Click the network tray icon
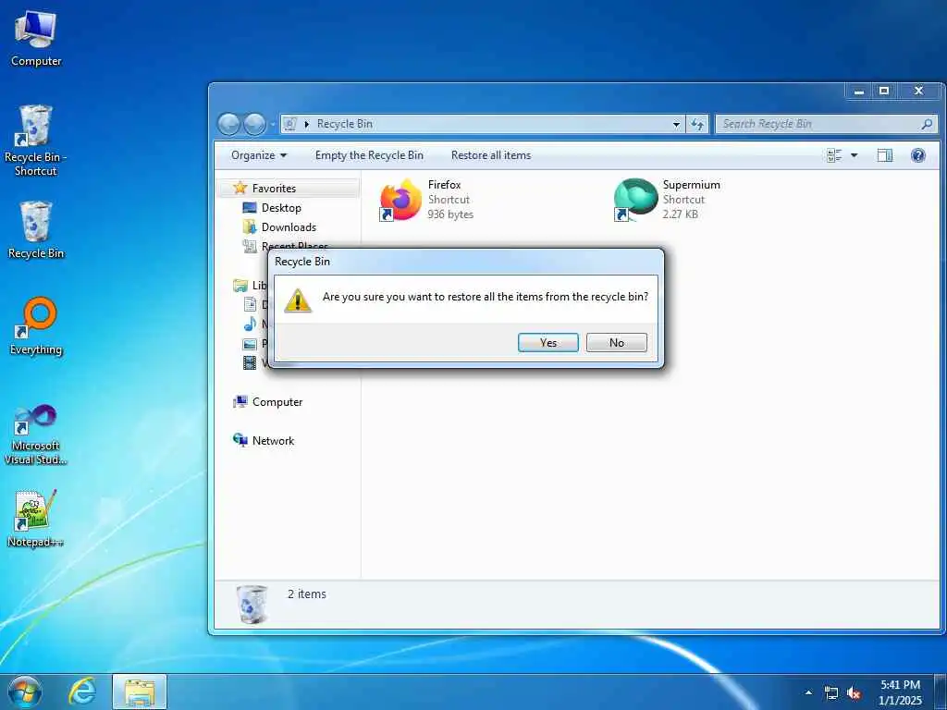The image size is (947, 710). [x=831, y=693]
